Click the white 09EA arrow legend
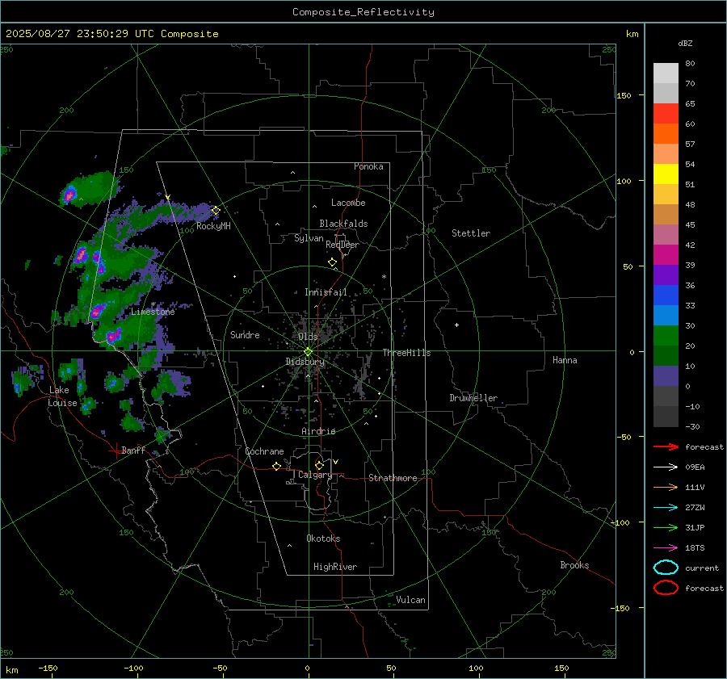 [x=666, y=467]
